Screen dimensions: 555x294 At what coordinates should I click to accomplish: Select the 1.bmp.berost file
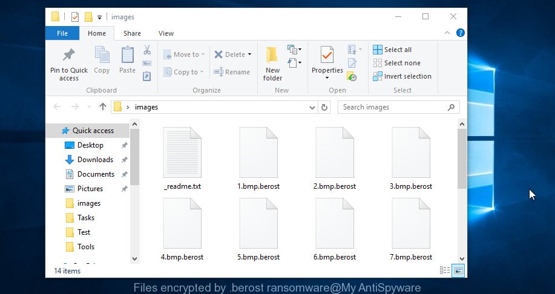coord(258,158)
